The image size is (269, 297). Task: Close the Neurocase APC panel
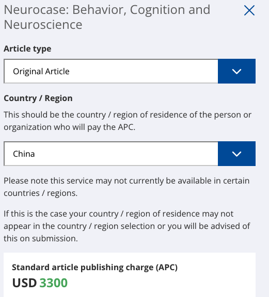(x=249, y=10)
